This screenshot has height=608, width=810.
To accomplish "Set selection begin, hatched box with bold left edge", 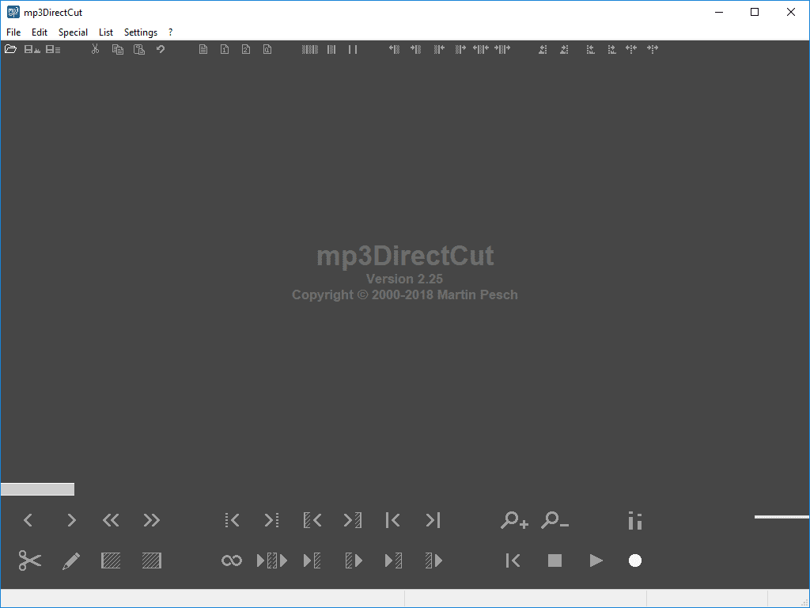I will 111,560.
